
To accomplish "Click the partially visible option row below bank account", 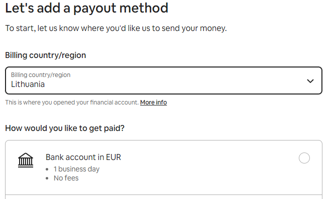I will click(164, 197).
